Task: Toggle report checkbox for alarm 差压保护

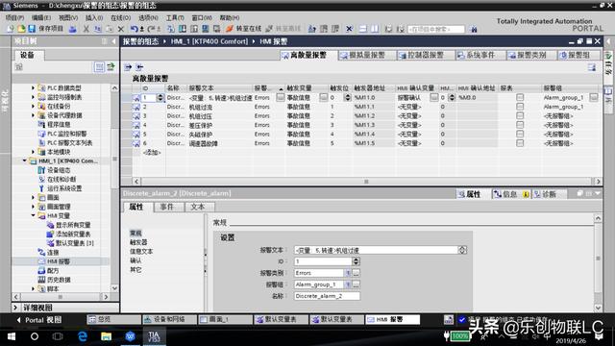Action: [520, 125]
